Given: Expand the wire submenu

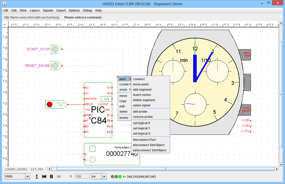Looking at the screenshot, I should click(125, 79).
